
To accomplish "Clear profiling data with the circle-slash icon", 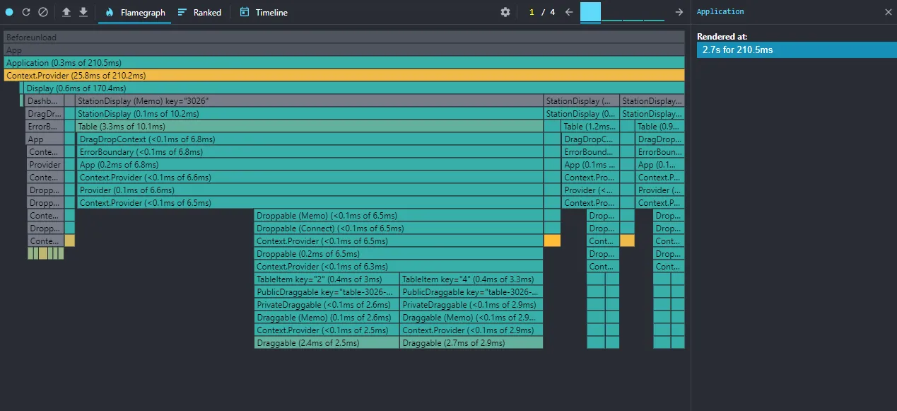I will pos(44,11).
